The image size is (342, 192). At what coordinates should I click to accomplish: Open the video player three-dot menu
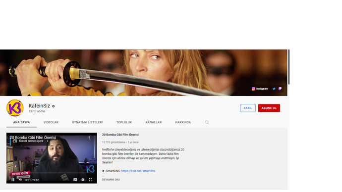(x=89, y=138)
